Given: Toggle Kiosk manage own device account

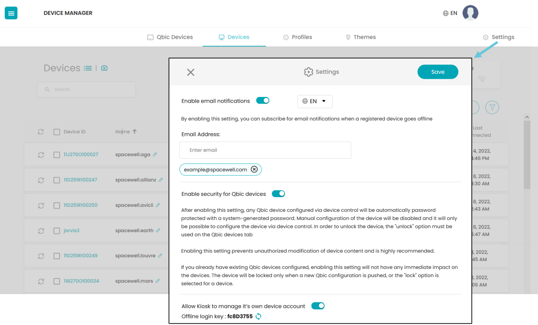Looking at the screenshot, I should (x=318, y=306).
